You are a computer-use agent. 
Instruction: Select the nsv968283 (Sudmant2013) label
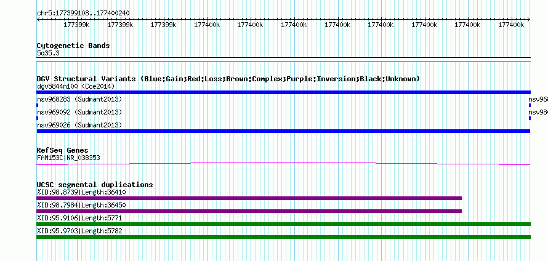79,99
